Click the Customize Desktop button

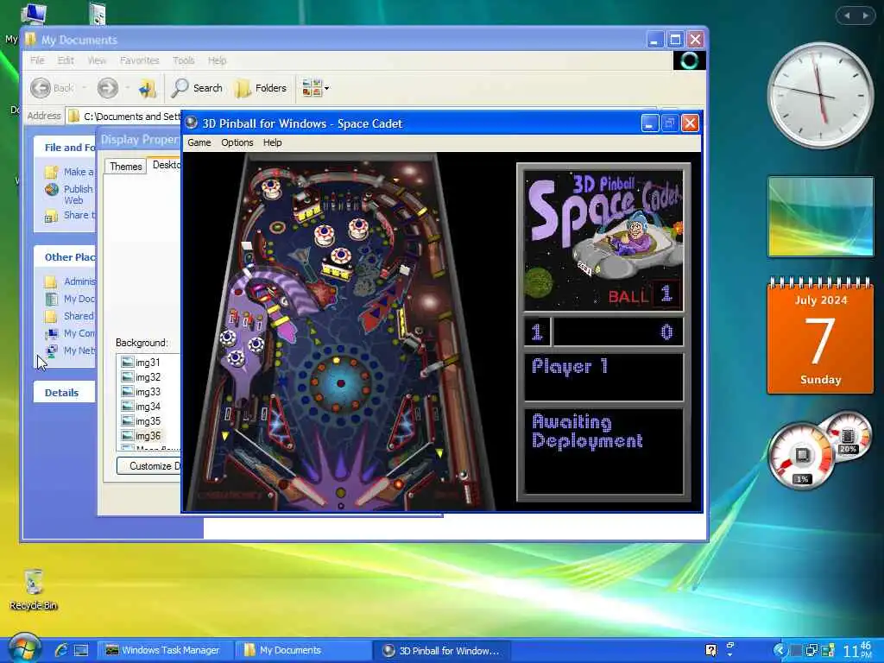[148, 465]
